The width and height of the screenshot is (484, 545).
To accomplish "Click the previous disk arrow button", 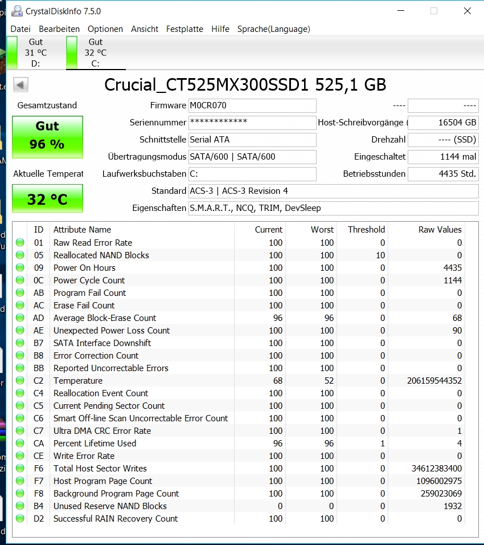I will 20,85.
